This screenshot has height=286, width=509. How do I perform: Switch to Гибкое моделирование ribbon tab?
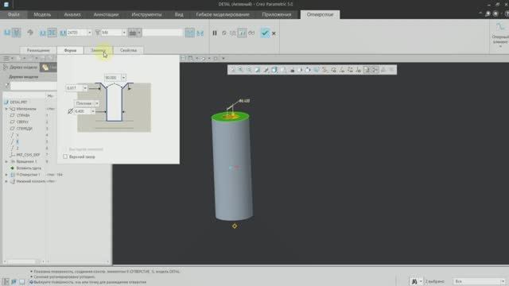[223, 14]
